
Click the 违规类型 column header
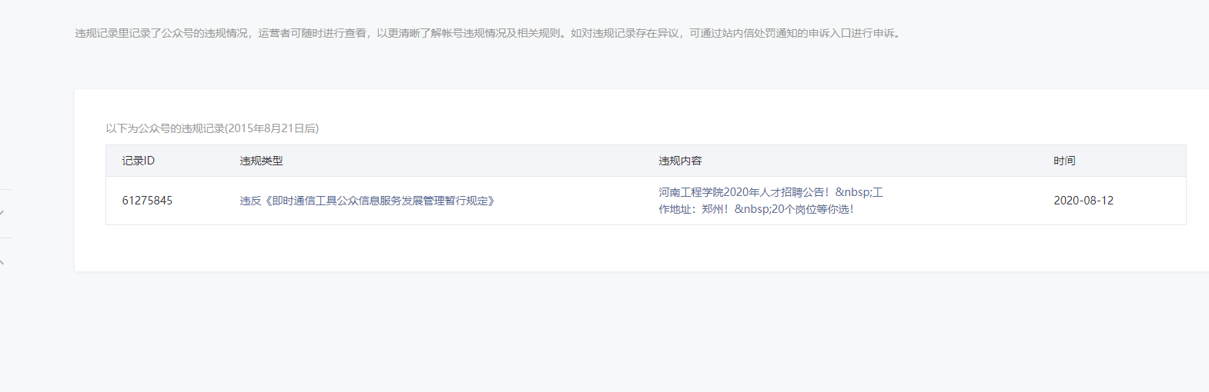(261, 161)
